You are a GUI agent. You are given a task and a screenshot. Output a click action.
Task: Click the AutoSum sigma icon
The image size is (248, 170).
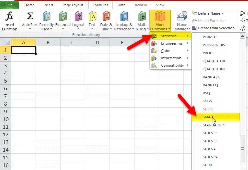tap(30, 16)
